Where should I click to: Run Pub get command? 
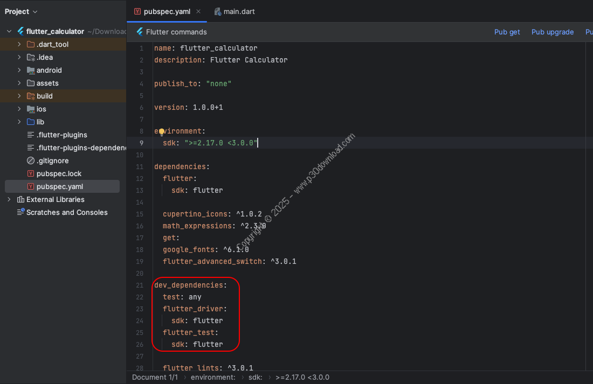point(507,32)
